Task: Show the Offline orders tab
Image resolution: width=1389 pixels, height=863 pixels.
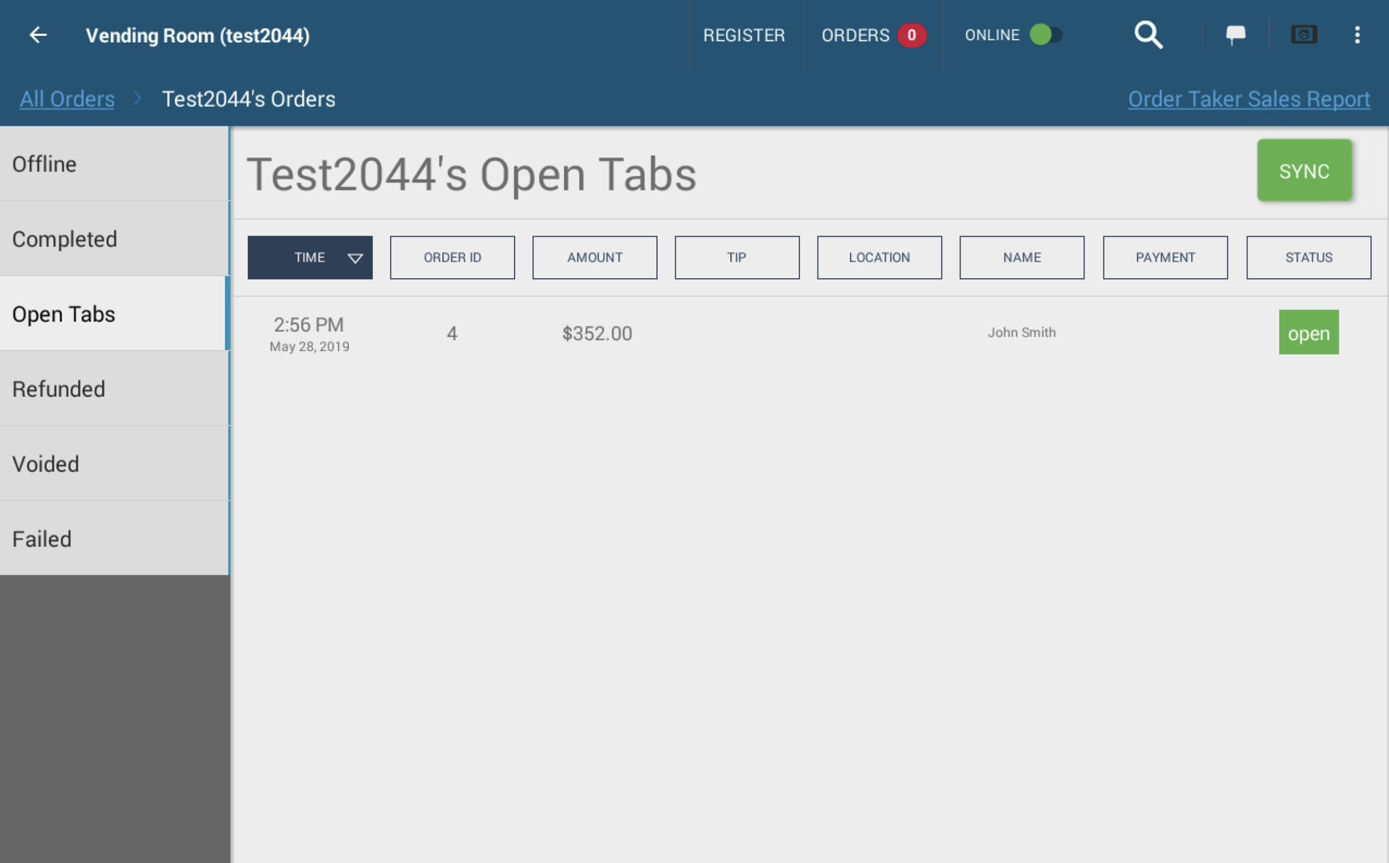Action: coord(114,164)
